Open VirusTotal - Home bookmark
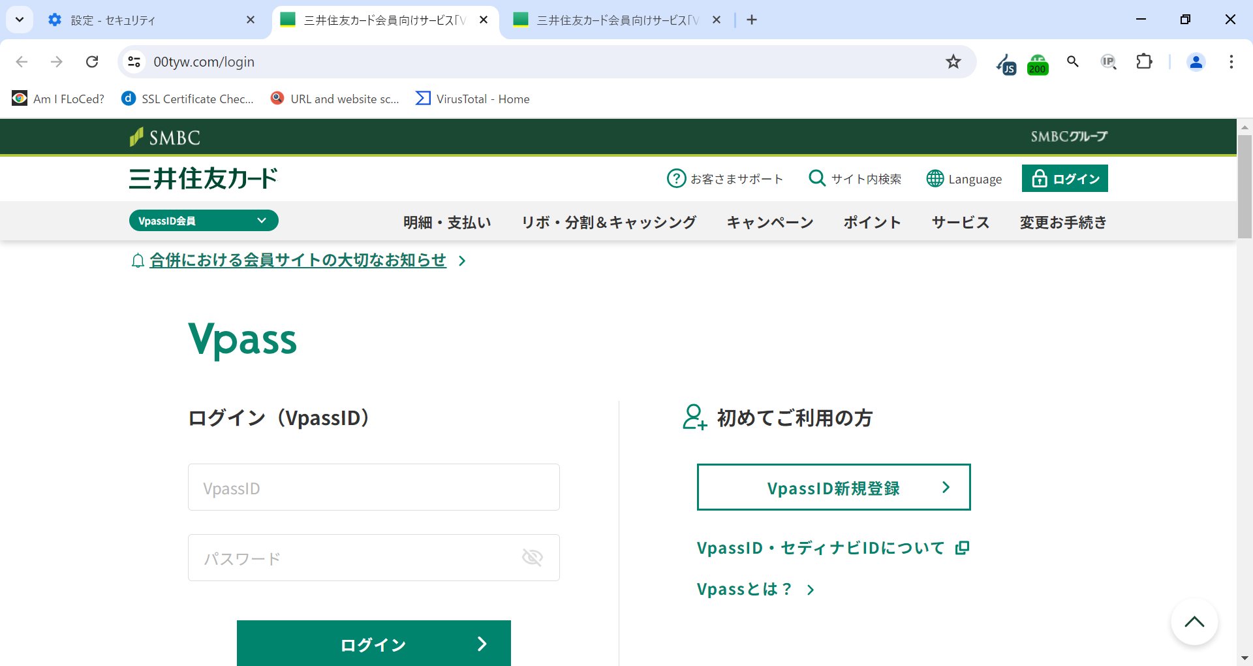 pos(472,99)
